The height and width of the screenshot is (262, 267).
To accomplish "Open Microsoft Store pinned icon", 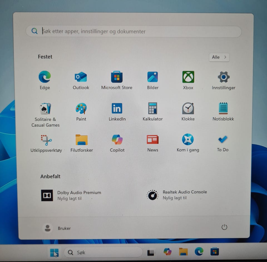I will [117, 80].
